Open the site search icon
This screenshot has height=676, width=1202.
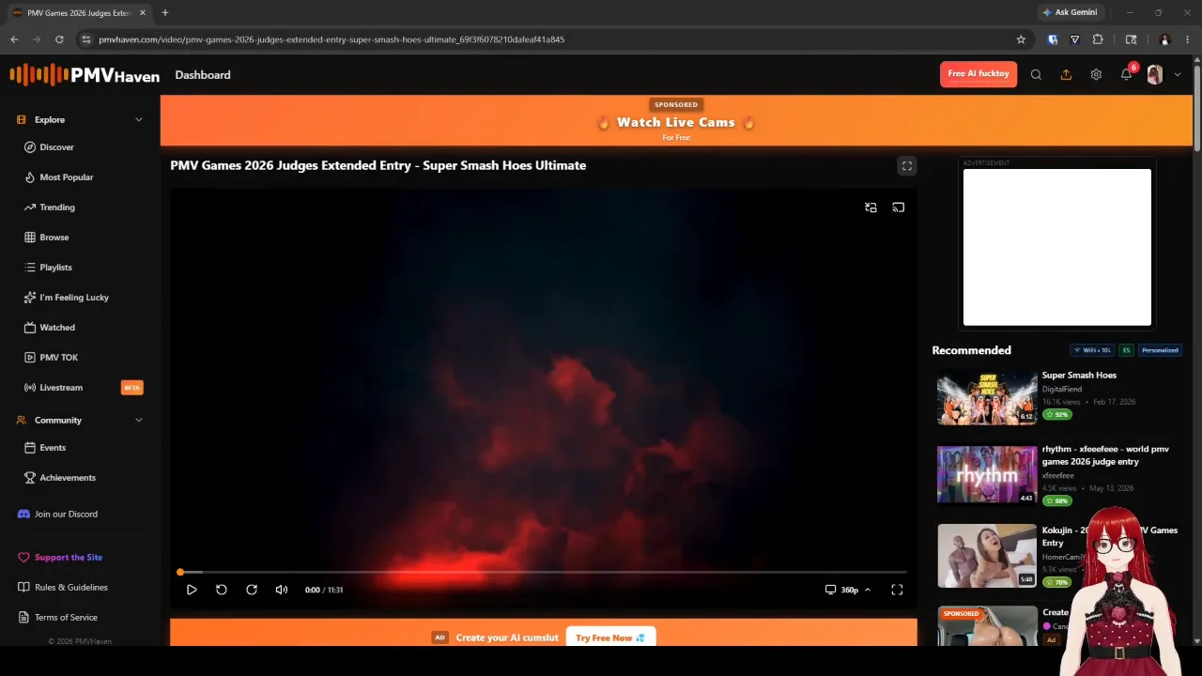click(x=1036, y=75)
